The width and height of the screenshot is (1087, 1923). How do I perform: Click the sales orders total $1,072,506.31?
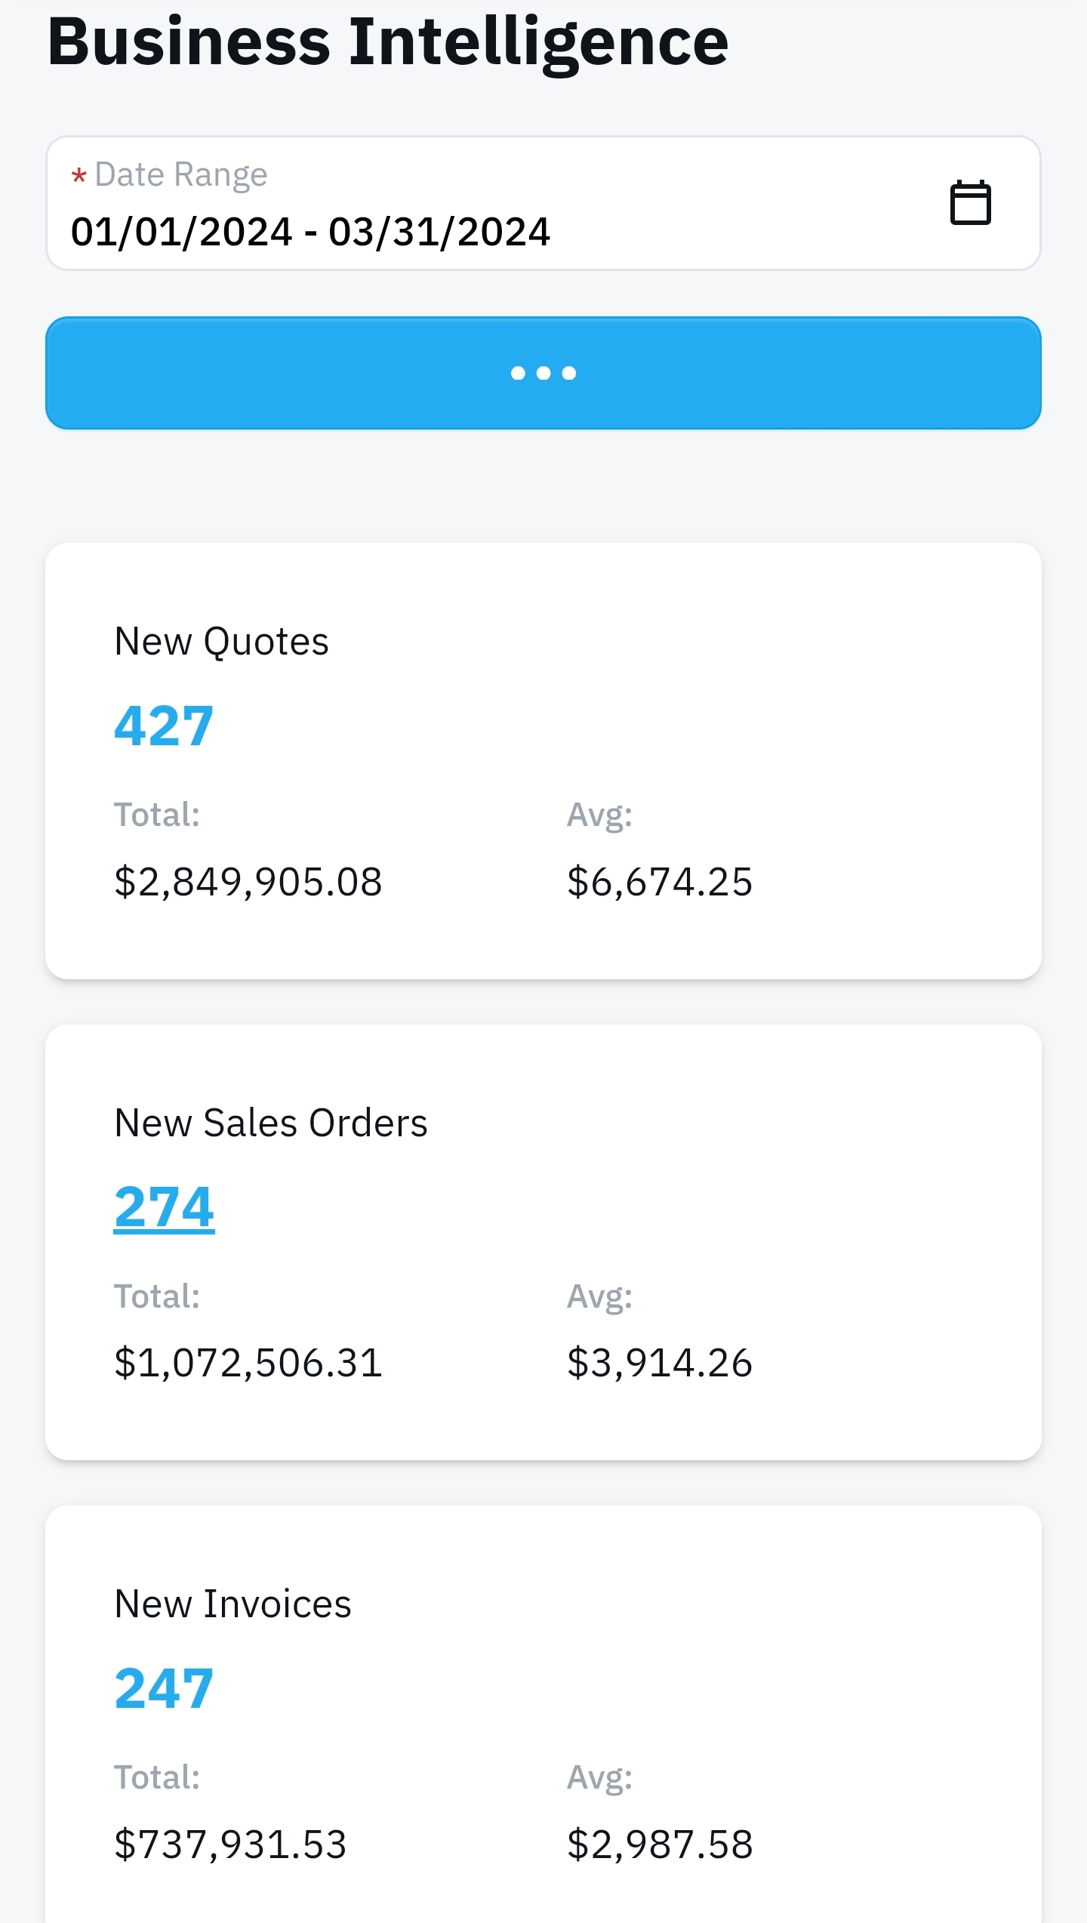[x=248, y=1363]
